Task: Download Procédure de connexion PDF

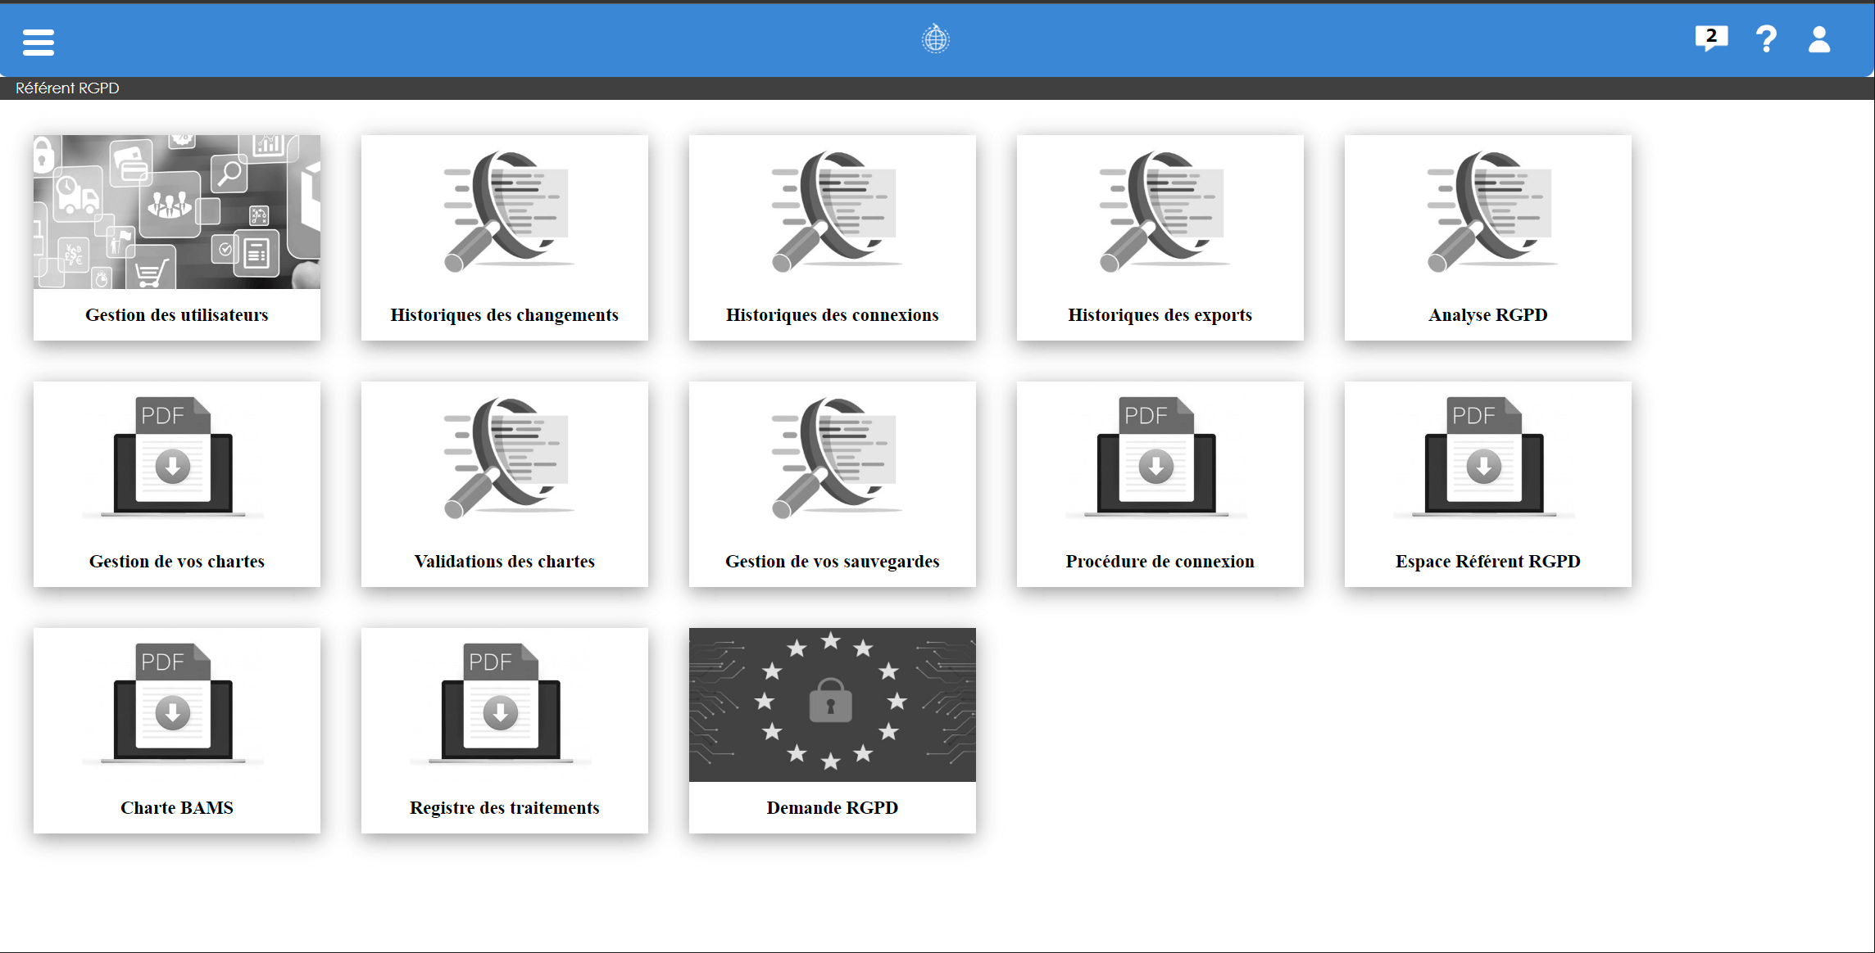Action: [x=1156, y=457]
